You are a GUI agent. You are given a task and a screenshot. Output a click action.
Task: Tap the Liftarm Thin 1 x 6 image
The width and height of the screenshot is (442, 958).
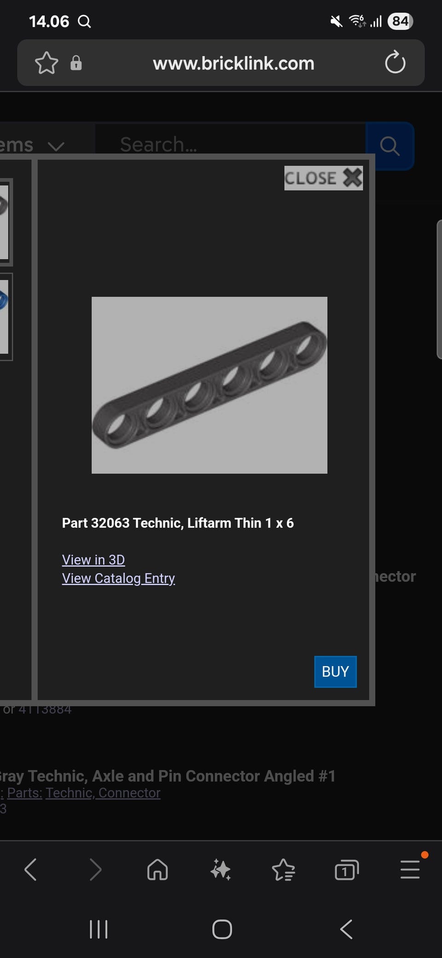[x=209, y=385]
